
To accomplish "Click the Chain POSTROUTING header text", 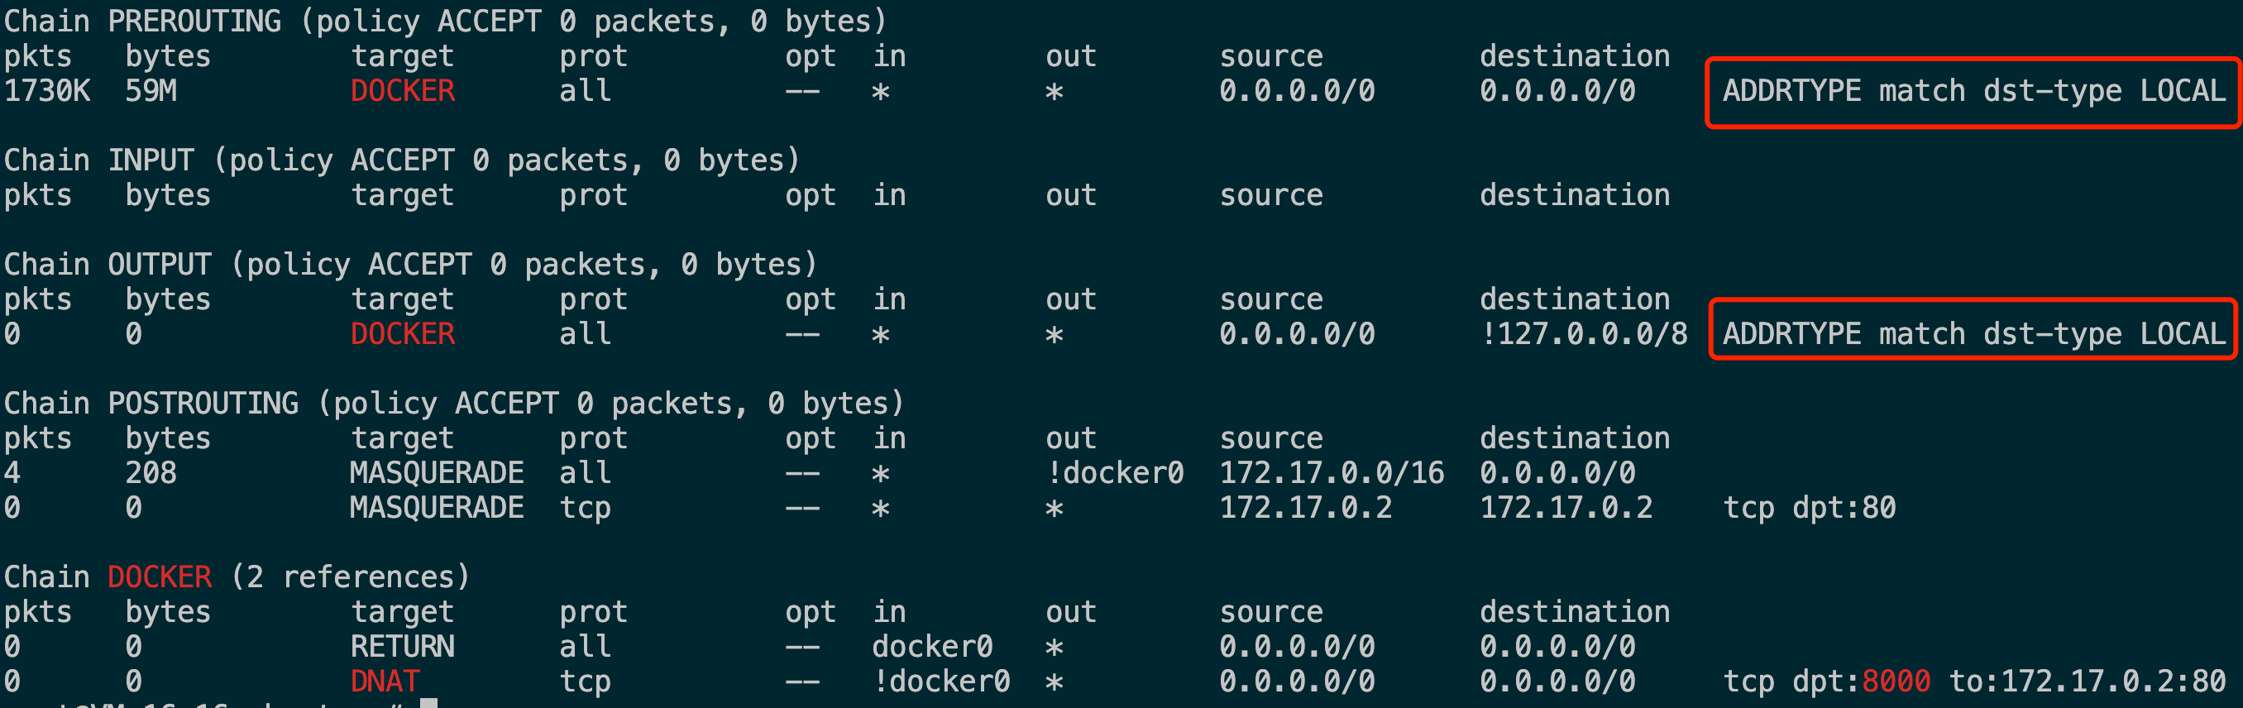I will tap(452, 403).
